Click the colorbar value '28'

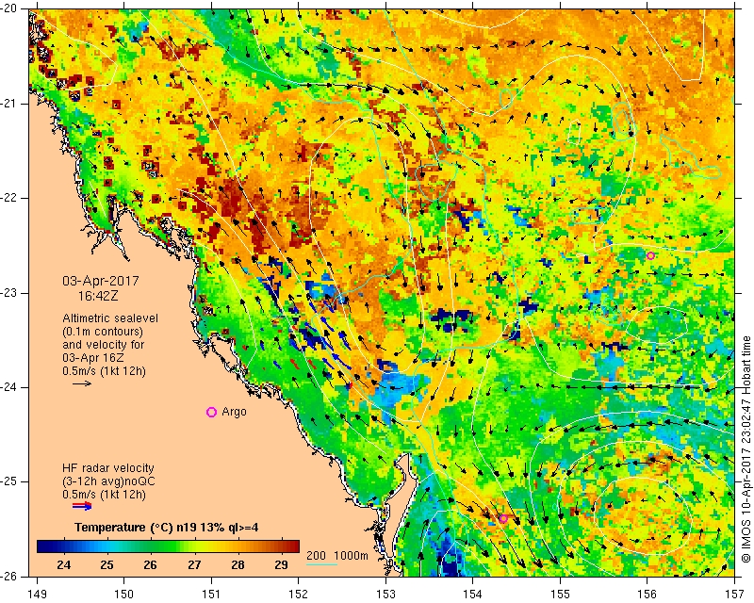(238, 565)
